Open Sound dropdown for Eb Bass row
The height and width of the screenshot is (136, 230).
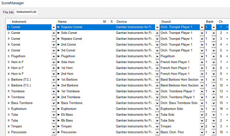[x=202, y=115]
